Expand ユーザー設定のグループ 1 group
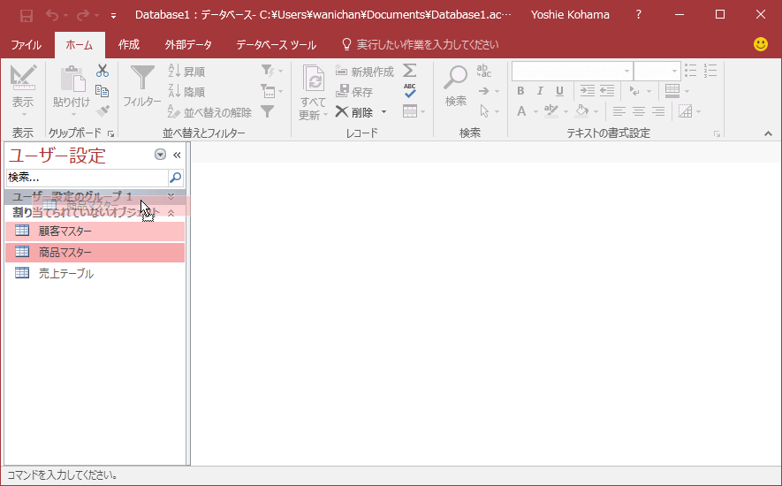 tap(95, 195)
